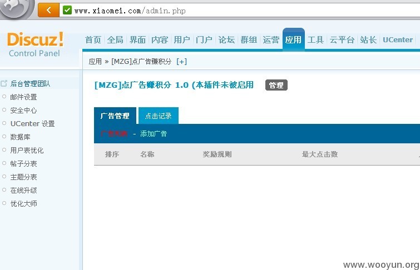The image size is (420, 270).
Task: Click the www.xiaomei.com address bar
Action: 240,11
